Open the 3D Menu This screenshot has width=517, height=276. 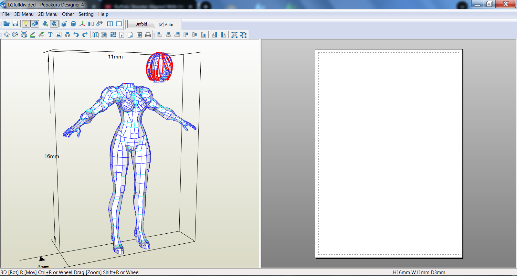coord(24,14)
